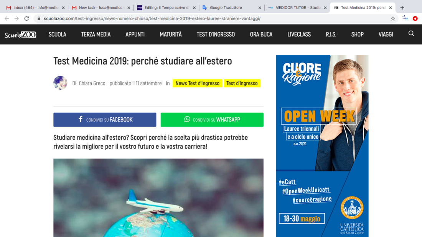Open the TERZA MEDIA menu

96,35
